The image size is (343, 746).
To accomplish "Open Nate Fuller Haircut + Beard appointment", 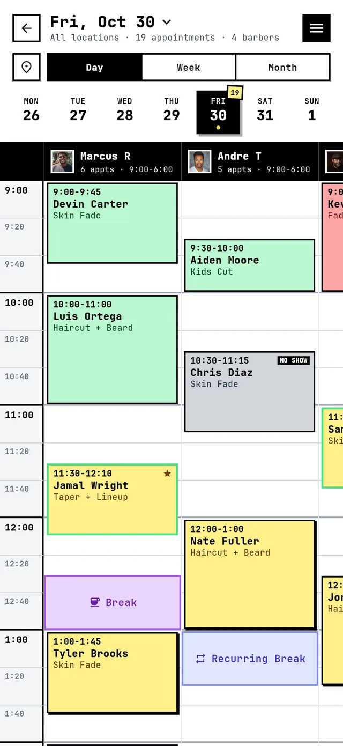I will (x=249, y=574).
